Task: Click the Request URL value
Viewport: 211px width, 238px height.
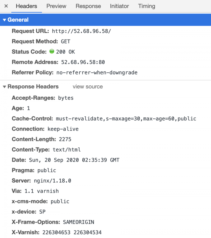Action: 81,31
